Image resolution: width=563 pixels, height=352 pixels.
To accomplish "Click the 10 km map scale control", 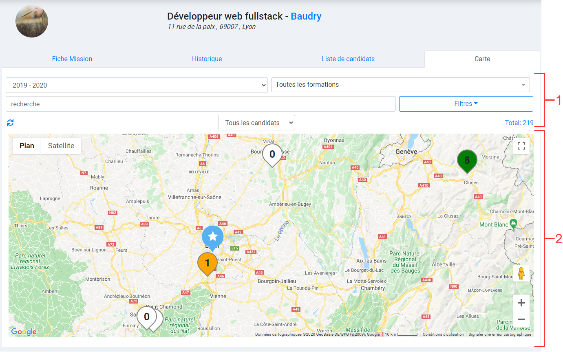I will click(401, 334).
